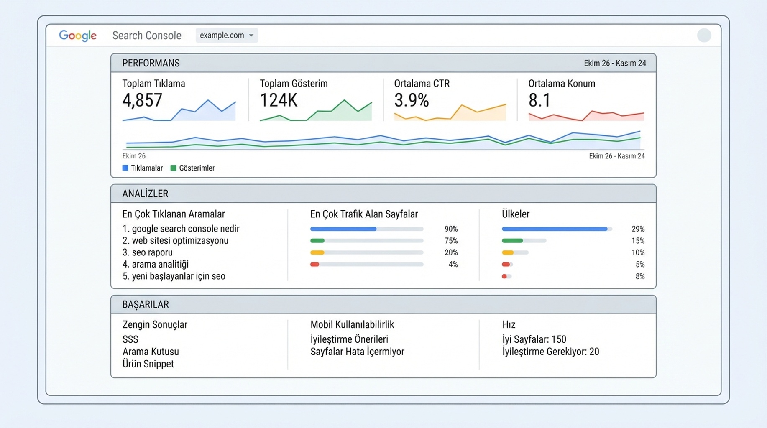This screenshot has height=428, width=767.
Task: Click the Arama Kutusu item
Action: [x=151, y=352]
